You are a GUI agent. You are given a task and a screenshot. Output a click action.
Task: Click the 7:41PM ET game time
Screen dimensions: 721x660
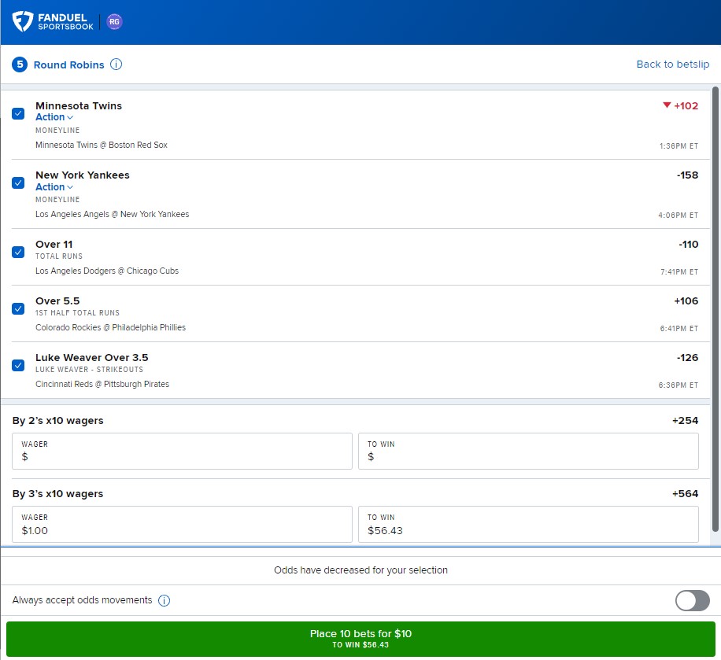(679, 272)
